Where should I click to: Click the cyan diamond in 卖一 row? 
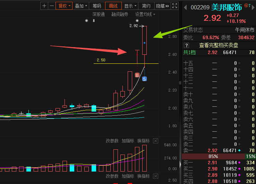coord(239,150)
